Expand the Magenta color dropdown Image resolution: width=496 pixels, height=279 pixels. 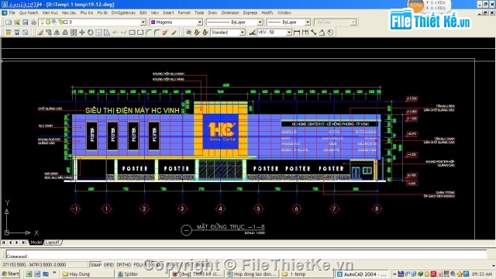(x=200, y=22)
